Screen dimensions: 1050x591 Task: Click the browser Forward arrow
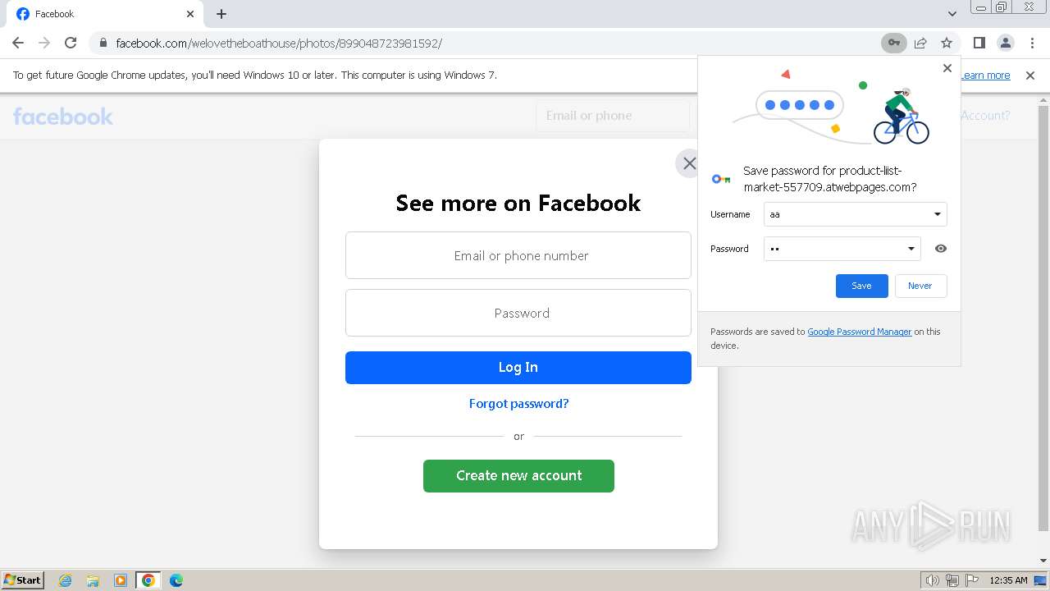coord(44,43)
